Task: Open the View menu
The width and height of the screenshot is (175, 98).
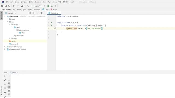Action: pos(17,2)
